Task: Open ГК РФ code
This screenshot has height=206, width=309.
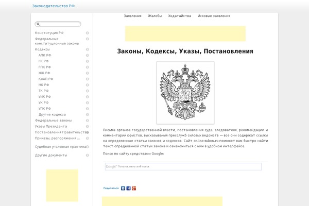Action: [43, 61]
